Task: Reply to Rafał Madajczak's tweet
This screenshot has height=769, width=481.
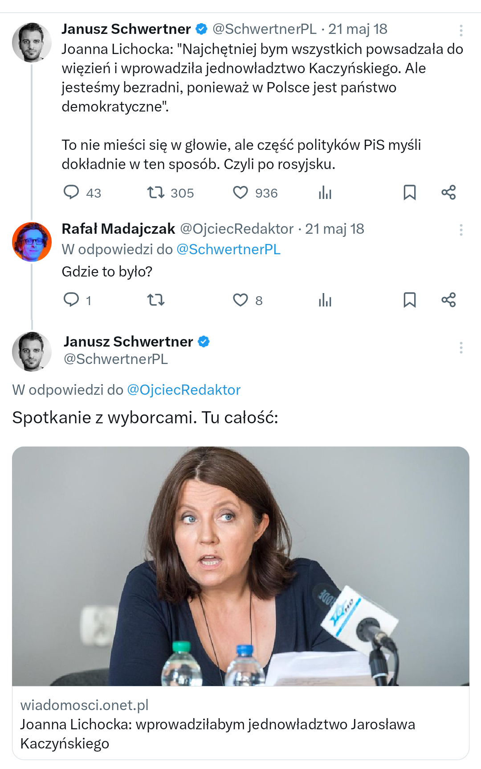Action: point(71,299)
